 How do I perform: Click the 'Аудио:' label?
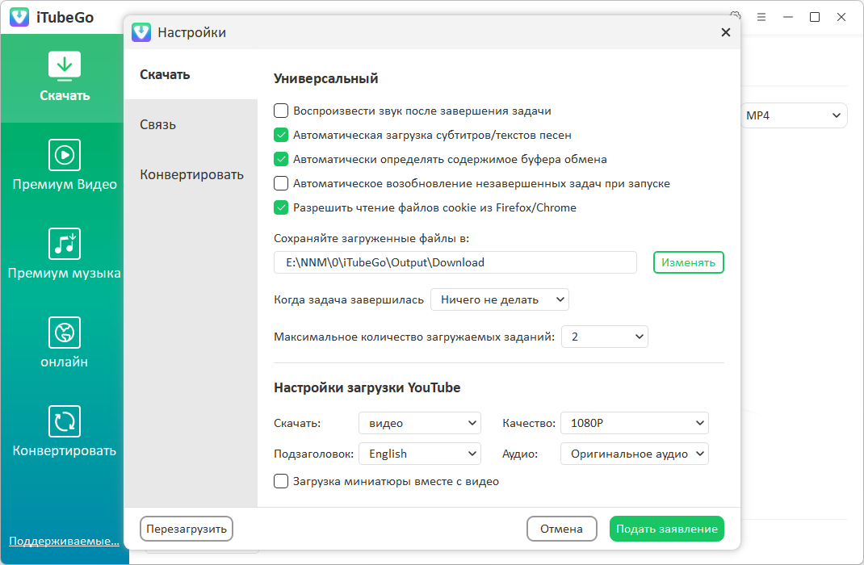(x=520, y=454)
